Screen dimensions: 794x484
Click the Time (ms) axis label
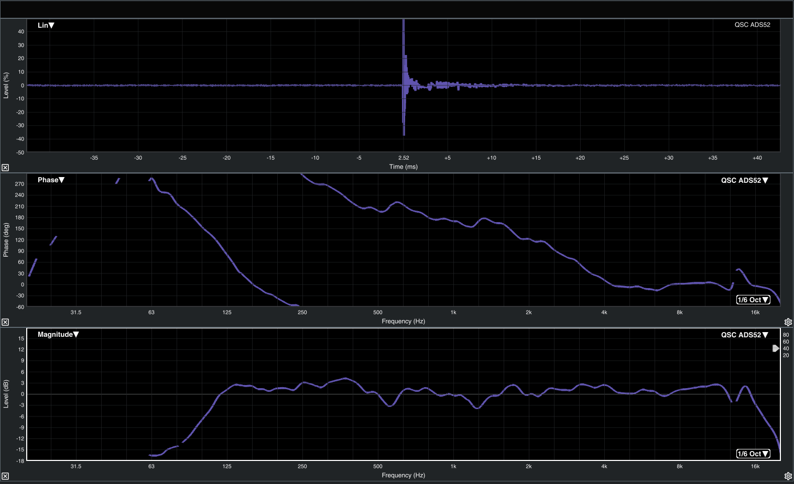[x=403, y=167]
